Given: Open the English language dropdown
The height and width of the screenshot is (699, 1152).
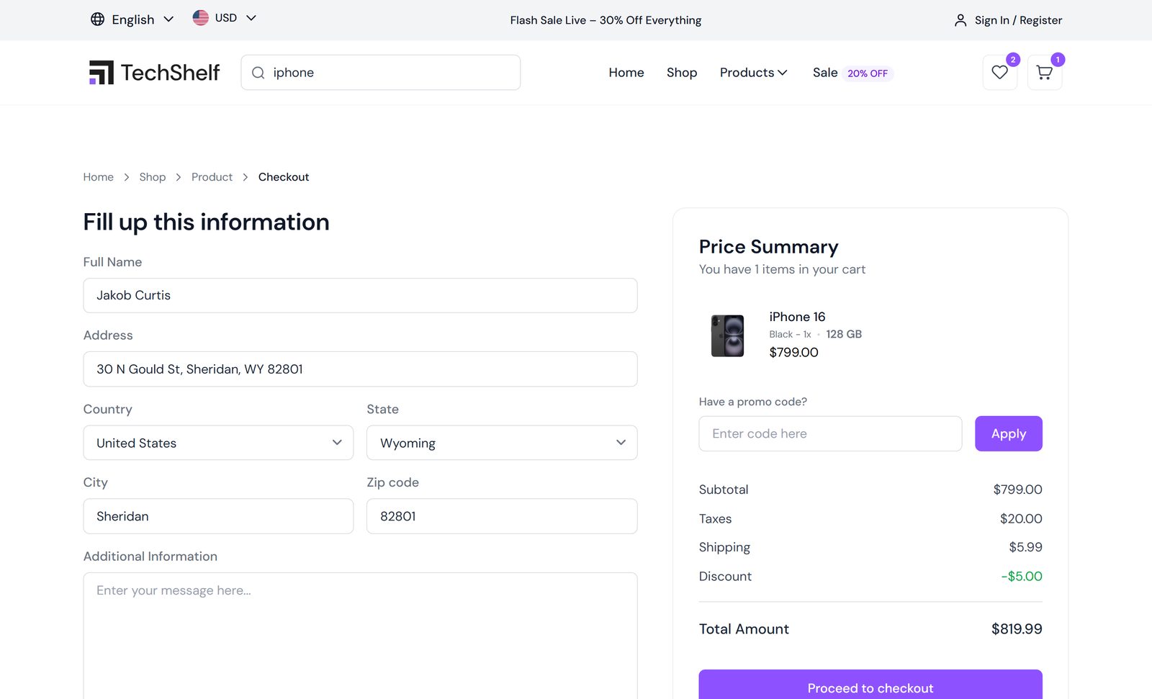Looking at the screenshot, I should click(132, 19).
